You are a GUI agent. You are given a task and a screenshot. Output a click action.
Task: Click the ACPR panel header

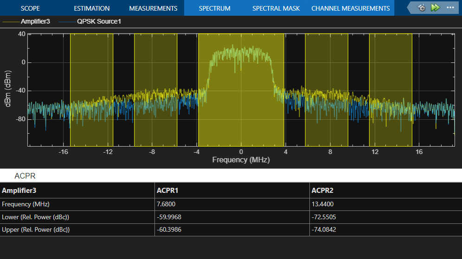click(x=231, y=176)
